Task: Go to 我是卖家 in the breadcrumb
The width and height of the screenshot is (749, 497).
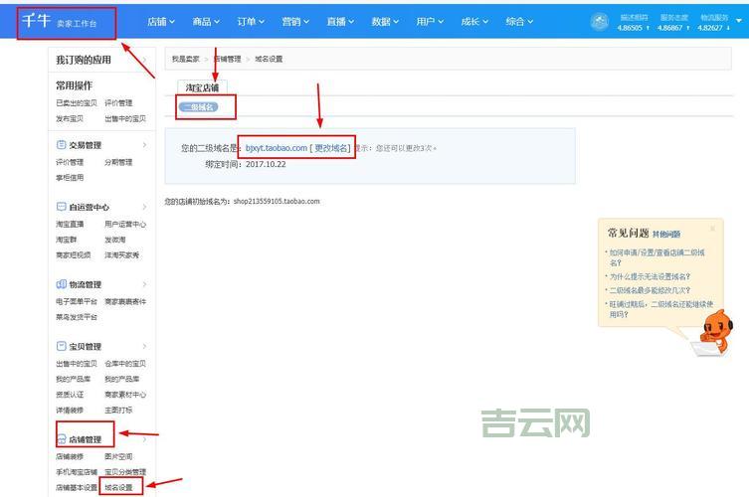Action: (185, 59)
